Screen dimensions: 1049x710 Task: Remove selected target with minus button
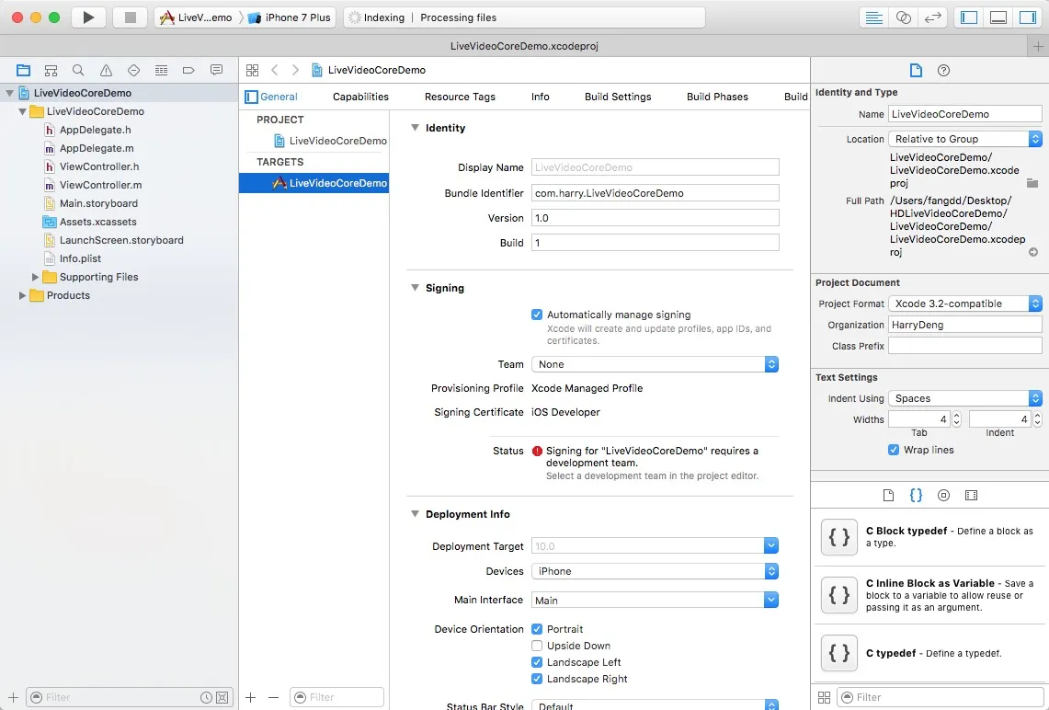pyautogui.click(x=273, y=697)
